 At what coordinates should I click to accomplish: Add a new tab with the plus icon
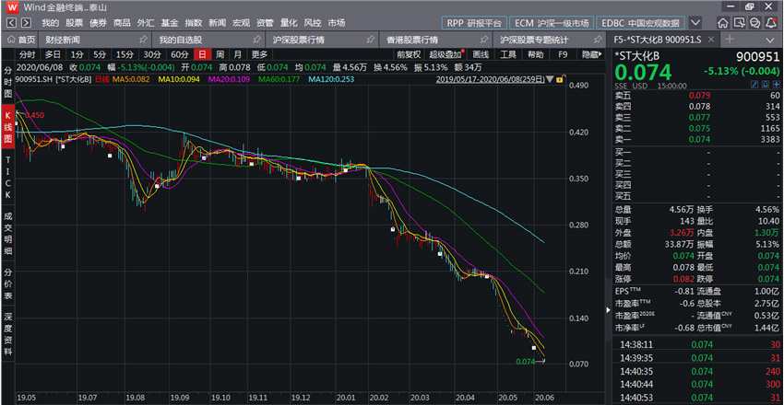pyautogui.click(x=731, y=40)
